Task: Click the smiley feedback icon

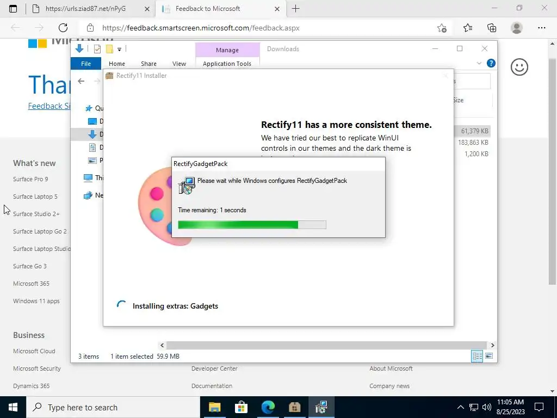Action: pyautogui.click(x=519, y=67)
